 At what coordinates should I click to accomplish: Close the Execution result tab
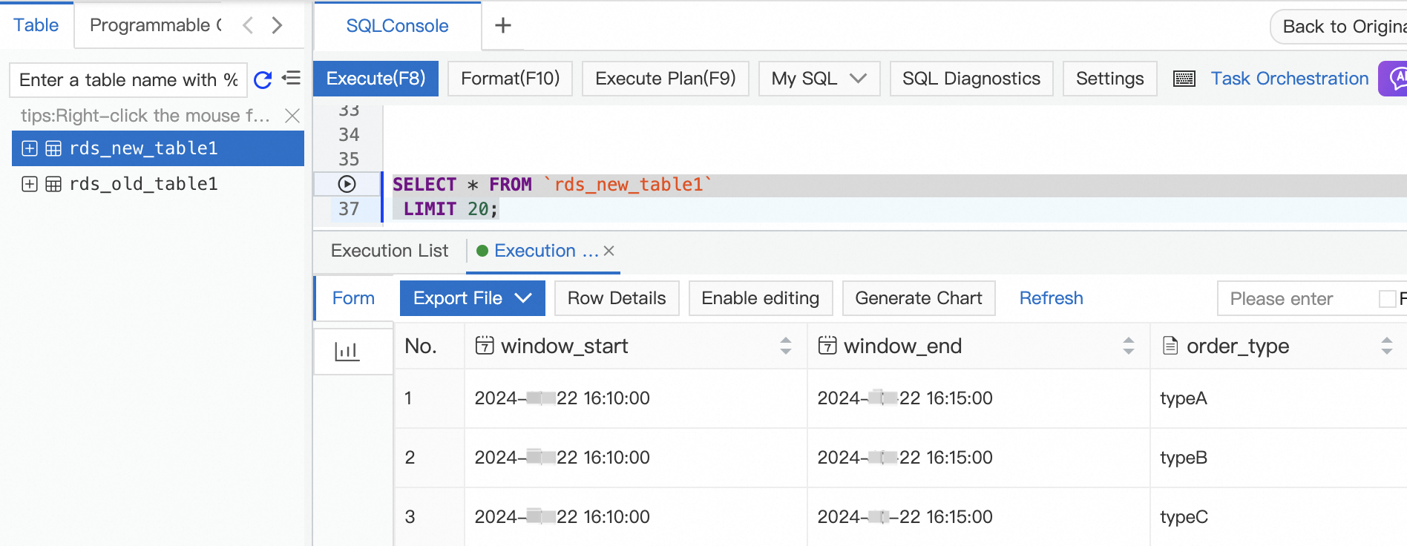609,251
